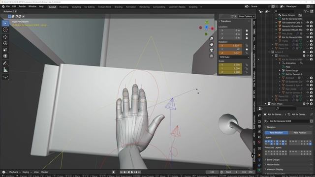Toggle render camera for Genesis 9 Mouth Mesh

311,30
